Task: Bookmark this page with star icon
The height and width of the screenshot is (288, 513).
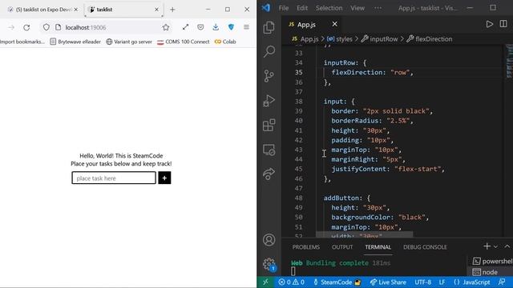Action: [x=166, y=28]
